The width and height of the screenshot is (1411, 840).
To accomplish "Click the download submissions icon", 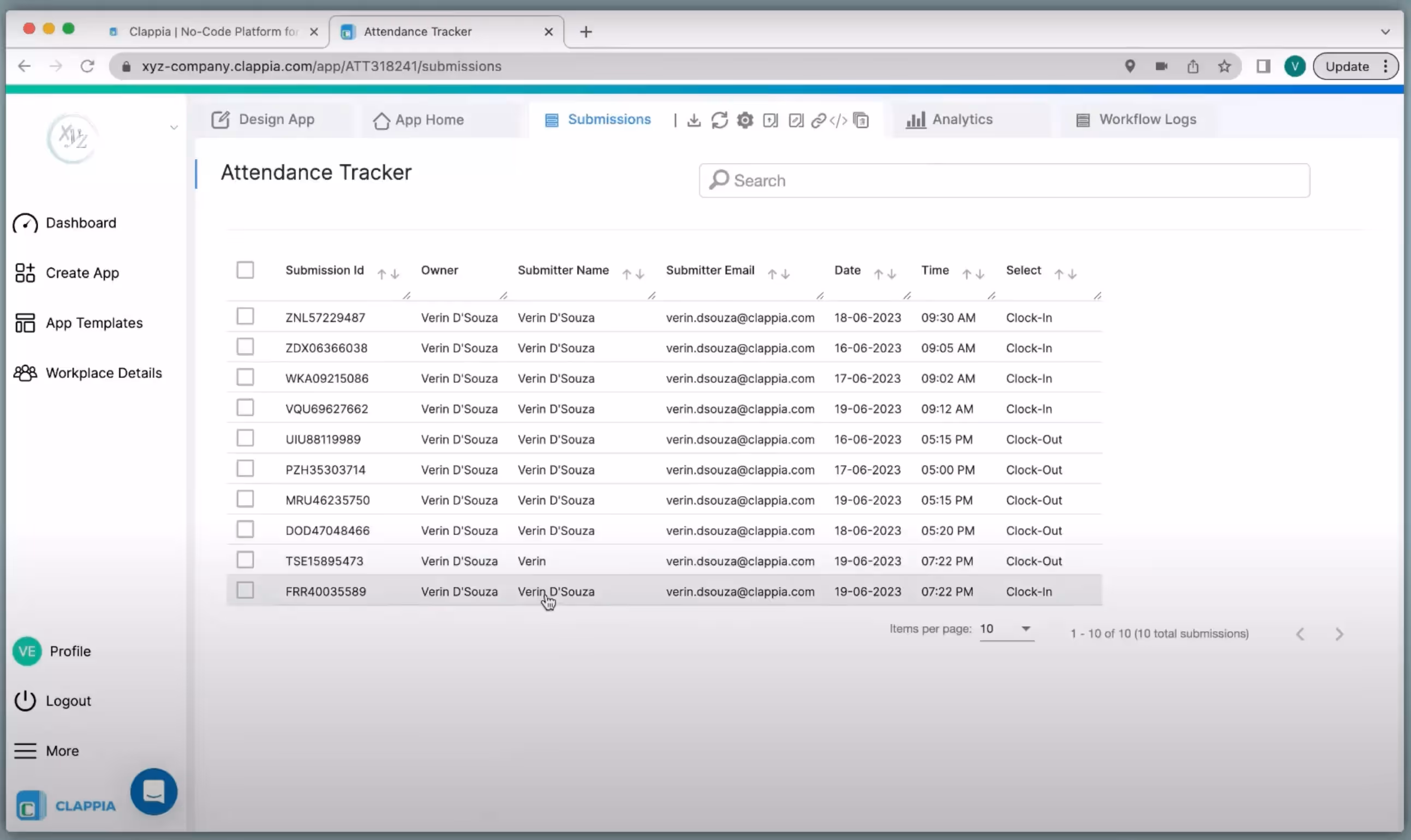I will click(693, 120).
